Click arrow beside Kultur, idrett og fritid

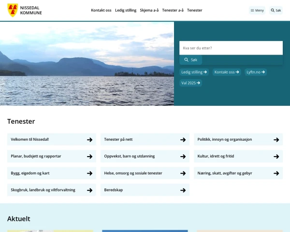(x=276, y=157)
